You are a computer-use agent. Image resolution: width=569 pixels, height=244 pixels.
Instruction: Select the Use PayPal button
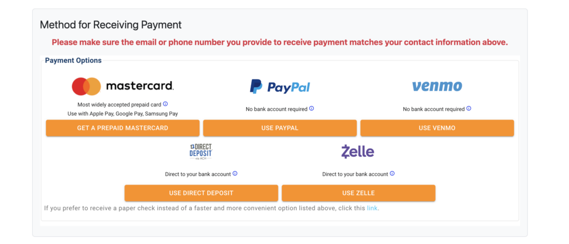tap(279, 128)
